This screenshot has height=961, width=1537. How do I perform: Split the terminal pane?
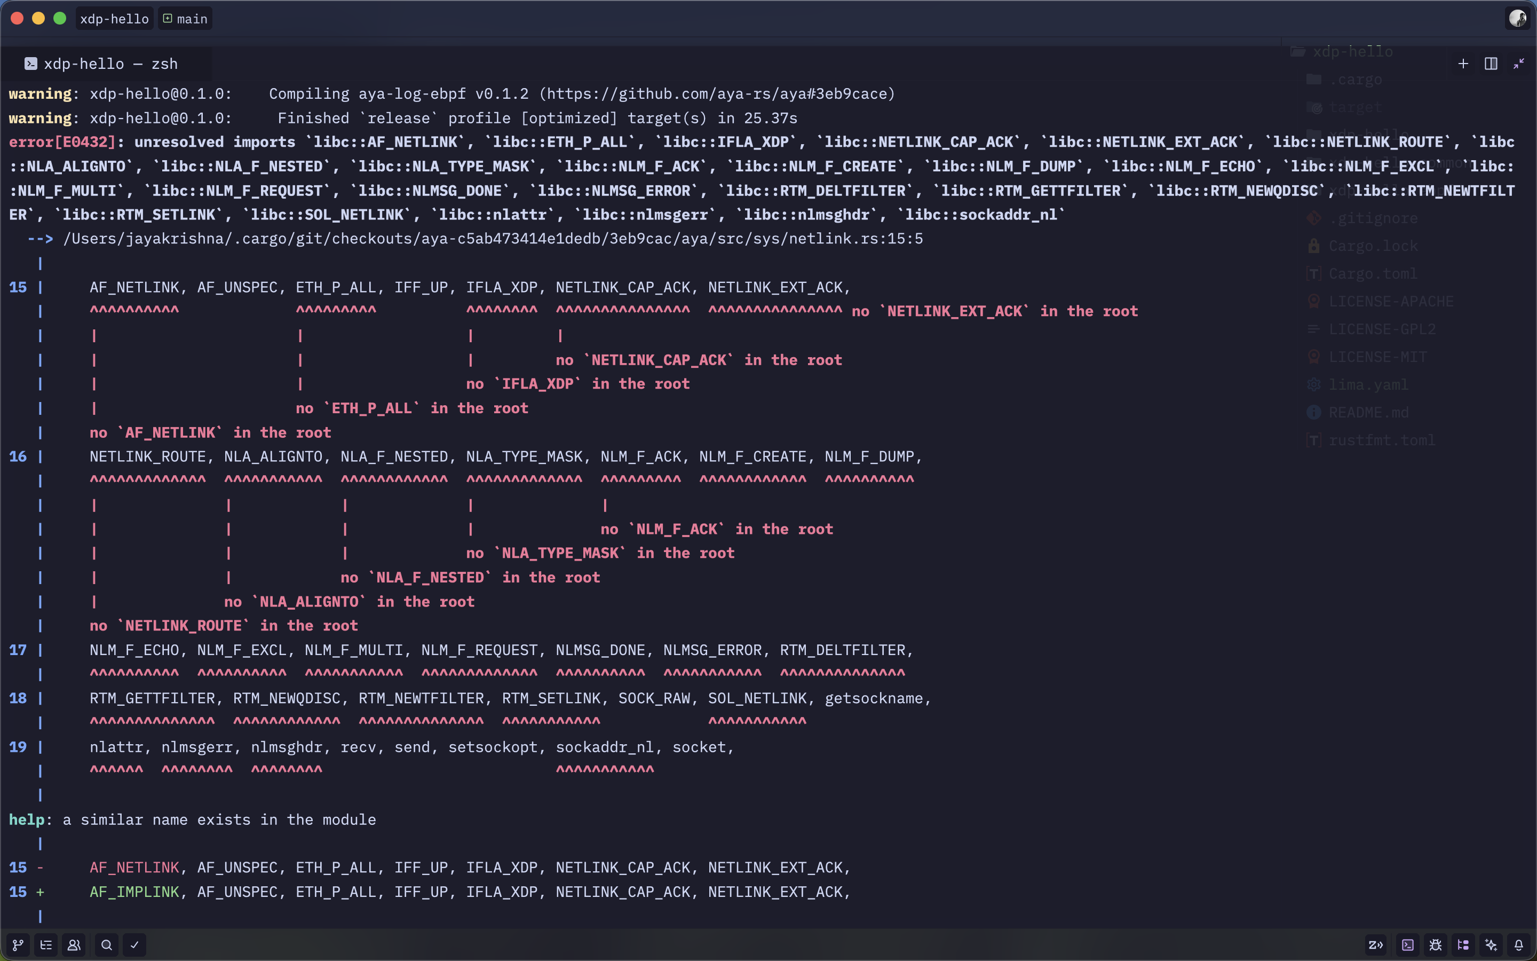(x=1490, y=64)
